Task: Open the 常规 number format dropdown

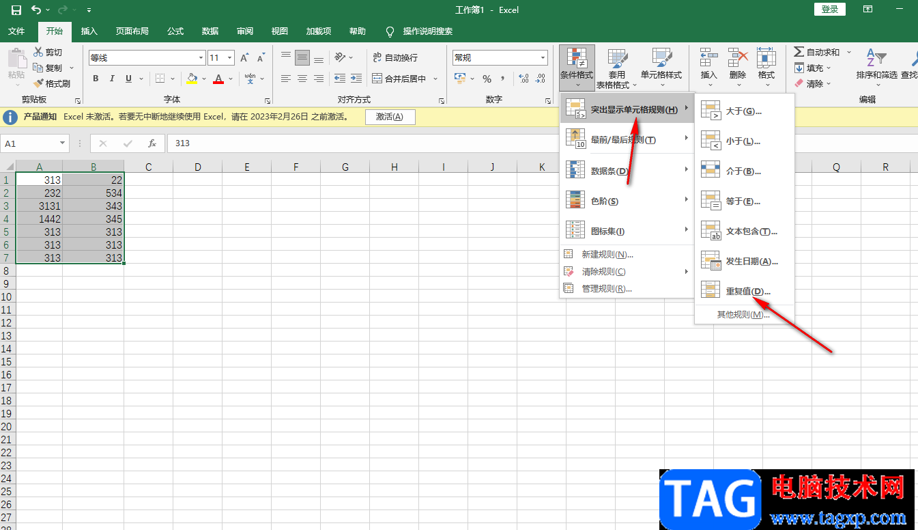Action: coord(543,58)
